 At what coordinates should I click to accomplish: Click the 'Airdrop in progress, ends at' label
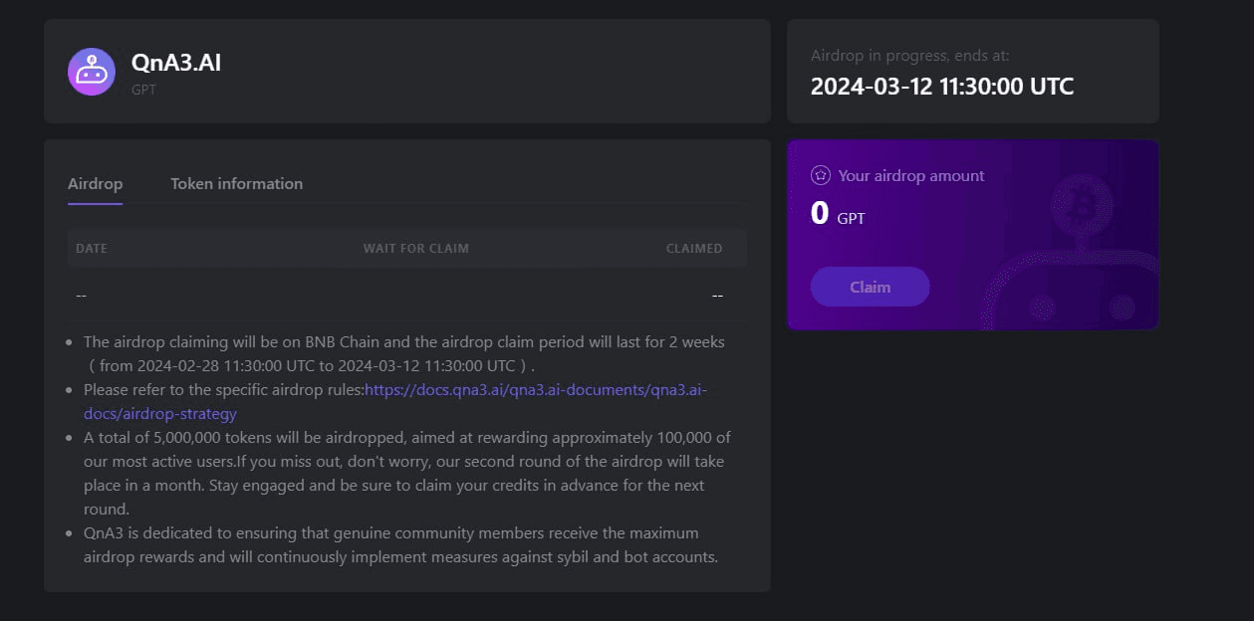click(909, 56)
